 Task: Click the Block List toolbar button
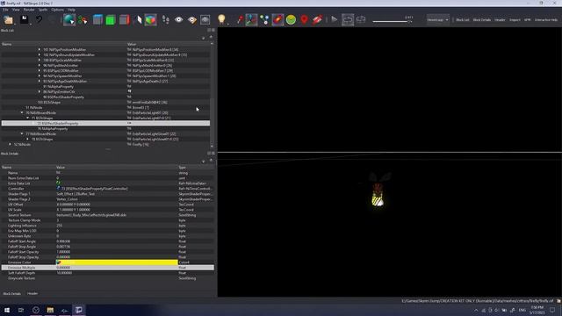[x=463, y=20]
